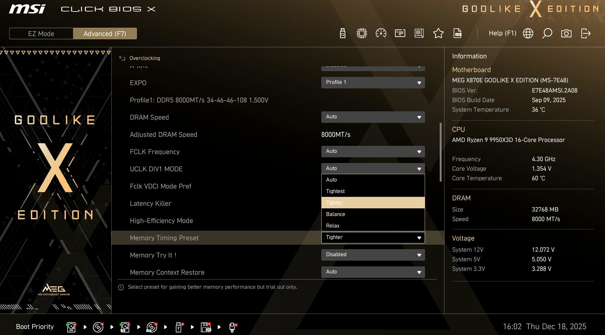Open the EXPO Profile 1 dropdown
The height and width of the screenshot is (335, 605).
pos(373,82)
